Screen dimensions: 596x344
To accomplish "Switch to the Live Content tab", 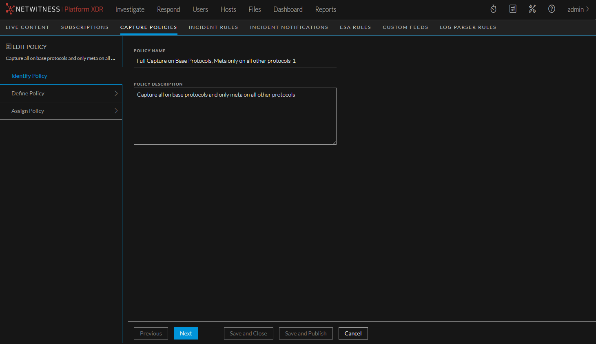I will [27, 27].
